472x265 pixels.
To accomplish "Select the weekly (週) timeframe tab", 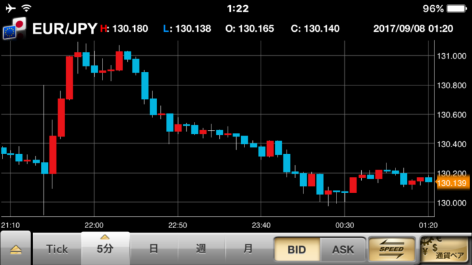I will [201, 249].
